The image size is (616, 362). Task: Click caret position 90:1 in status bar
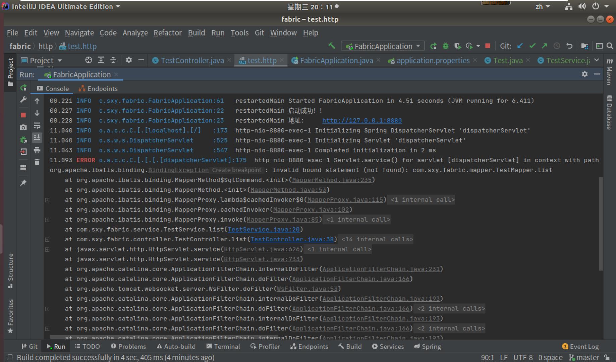(x=487, y=358)
